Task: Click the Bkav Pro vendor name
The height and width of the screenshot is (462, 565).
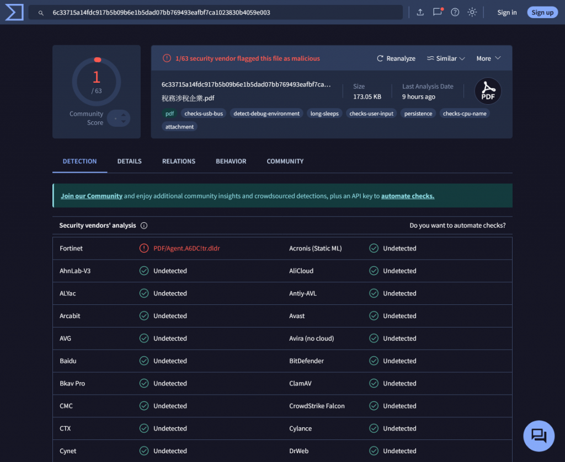Action: point(72,383)
